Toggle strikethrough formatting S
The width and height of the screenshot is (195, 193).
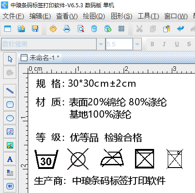[189, 44]
